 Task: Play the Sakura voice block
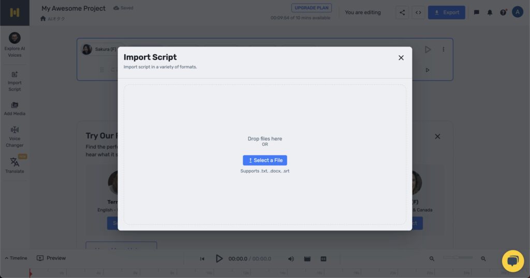[x=428, y=50]
